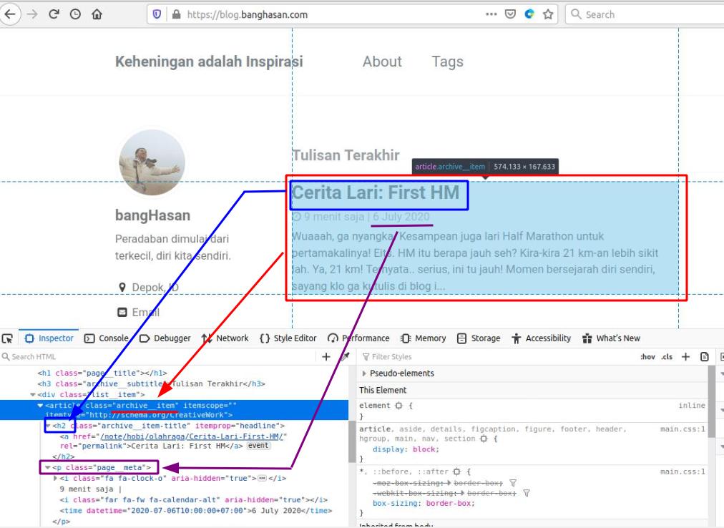This screenshot has height=528, width=724.
Task: Select the element picker tool
Action: pos(9,338)
